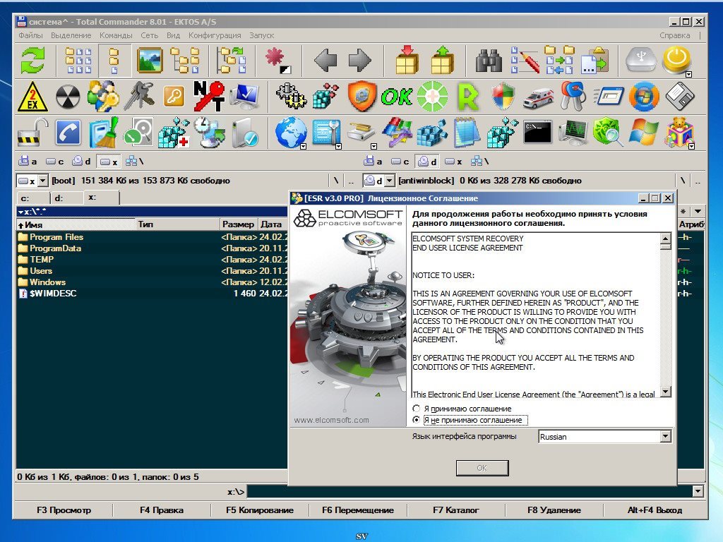Open the Конфигурация menu
723x542 pixels.
[215, 35]
